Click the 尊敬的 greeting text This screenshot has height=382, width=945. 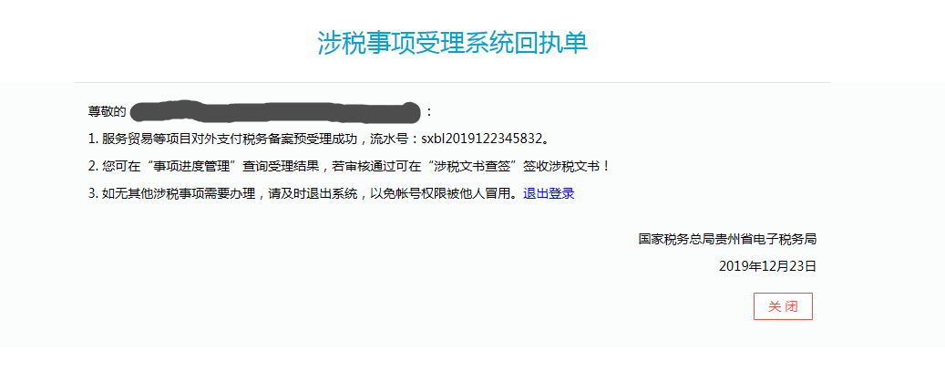click(x=107, y=112)
